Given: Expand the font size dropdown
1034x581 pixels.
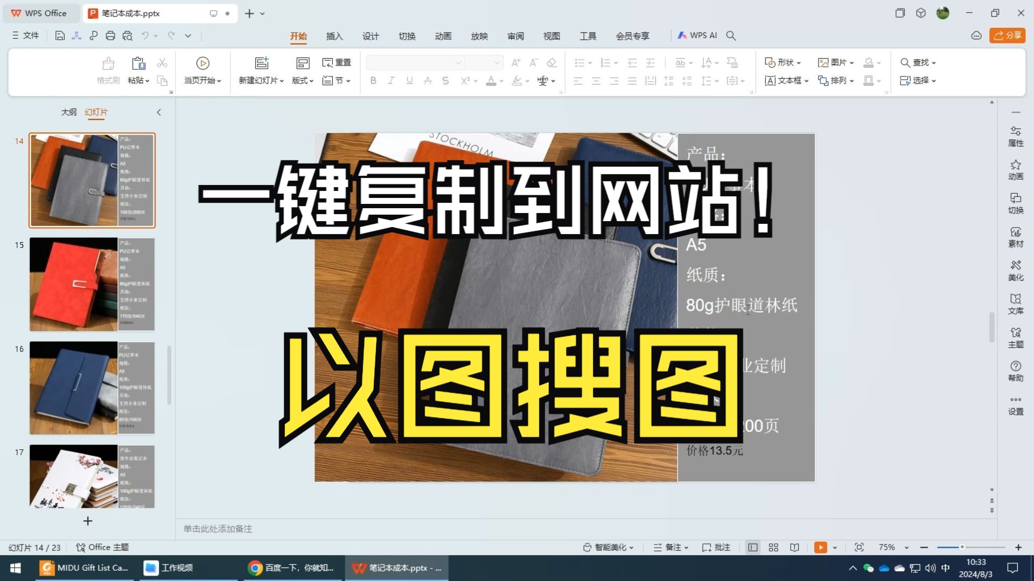Looking at the screenshot, I should pyautogui.click(x=498, y=62).
